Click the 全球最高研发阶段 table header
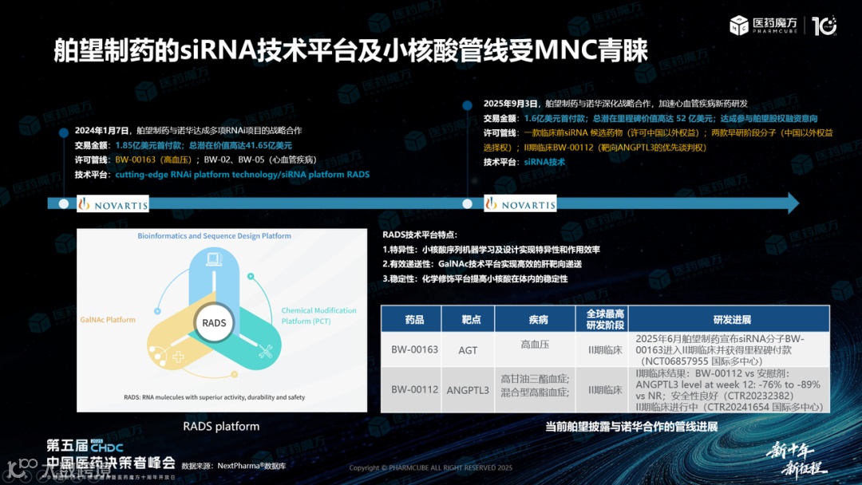Image resolution: width=862 pixels, height=485 pixels. tap(603, 319)
